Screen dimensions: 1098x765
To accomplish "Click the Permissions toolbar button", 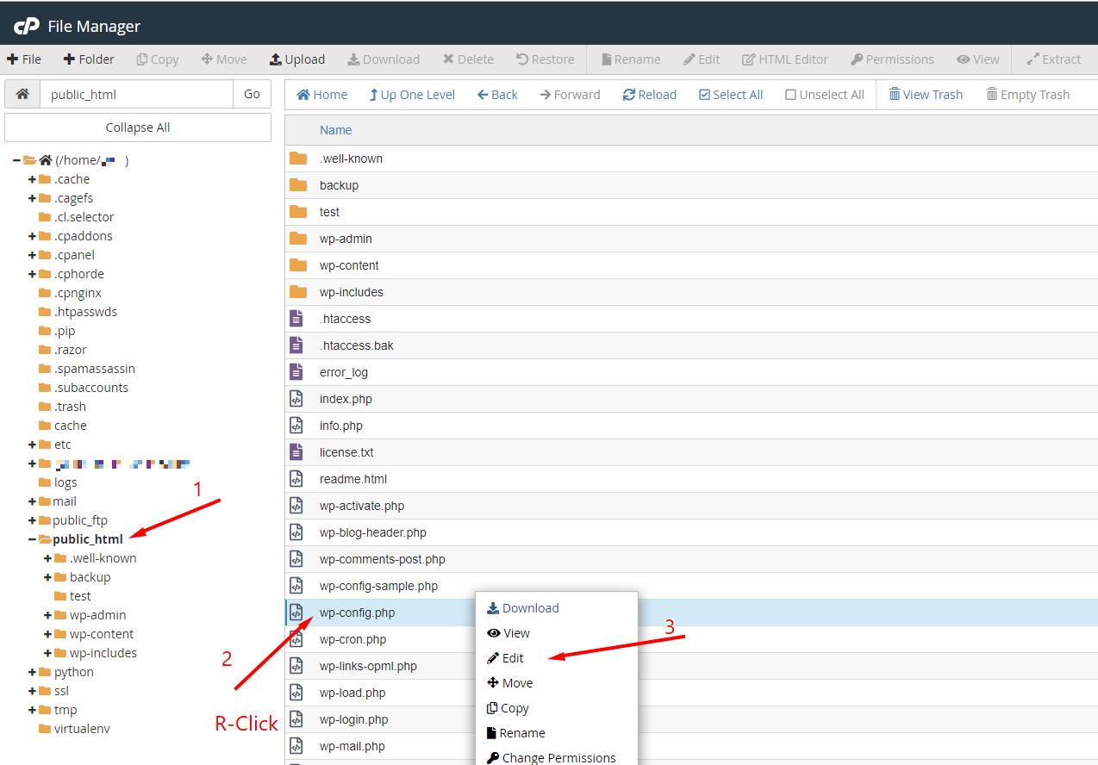I will 892,59.
